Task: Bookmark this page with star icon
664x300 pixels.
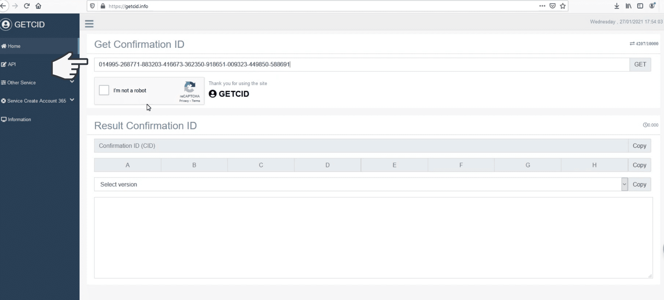Action: [563, 6]
